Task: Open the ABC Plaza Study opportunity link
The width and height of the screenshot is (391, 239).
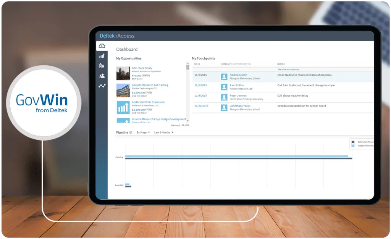Action: pos(142,68)
